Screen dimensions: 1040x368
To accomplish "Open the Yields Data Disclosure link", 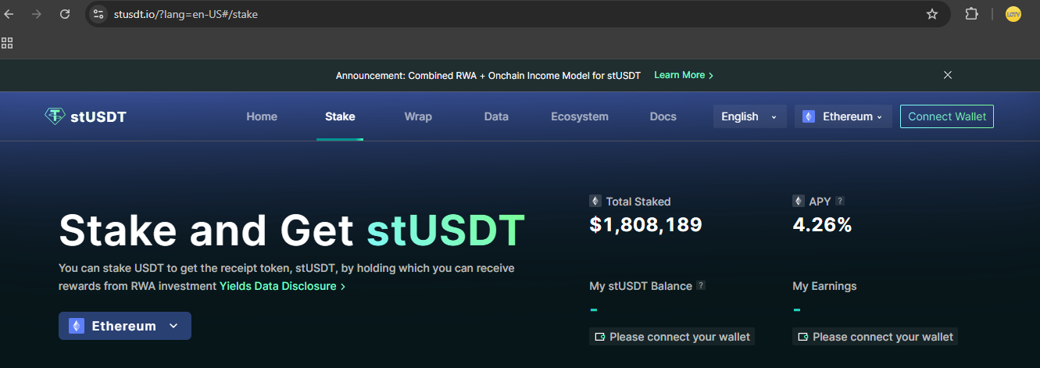I will coord(282,286).
